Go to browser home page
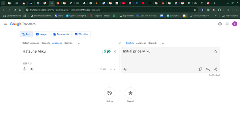The width and height of the screenshot is (240, 135). [20, 10]
